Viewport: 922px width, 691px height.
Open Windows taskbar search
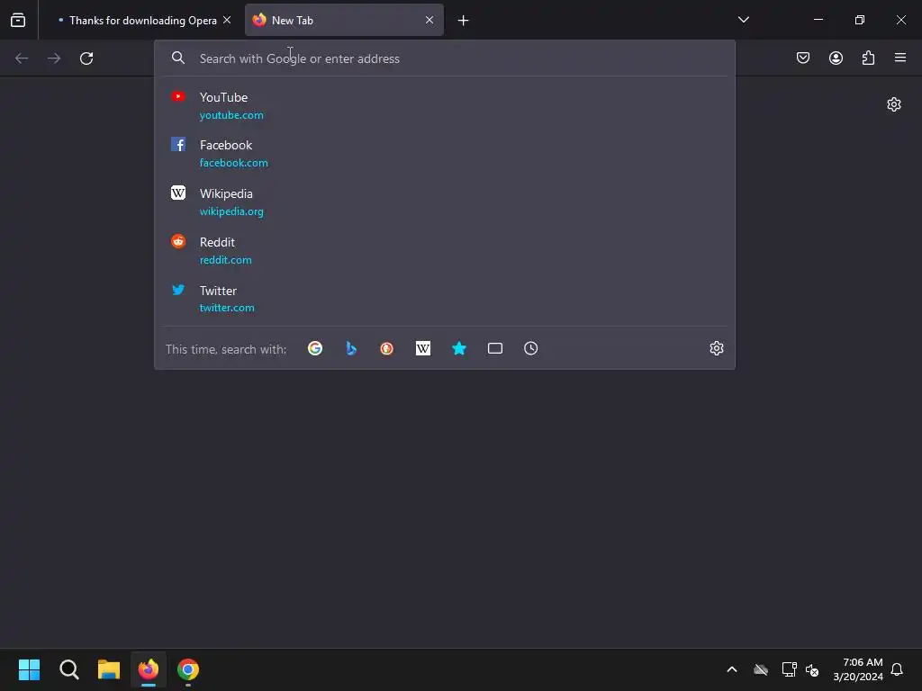(68, 669)
